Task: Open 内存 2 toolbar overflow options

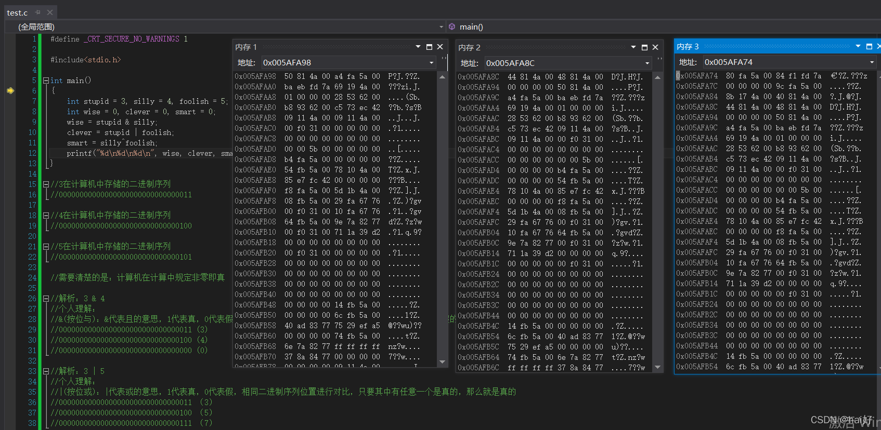Action: pos(659,59)
